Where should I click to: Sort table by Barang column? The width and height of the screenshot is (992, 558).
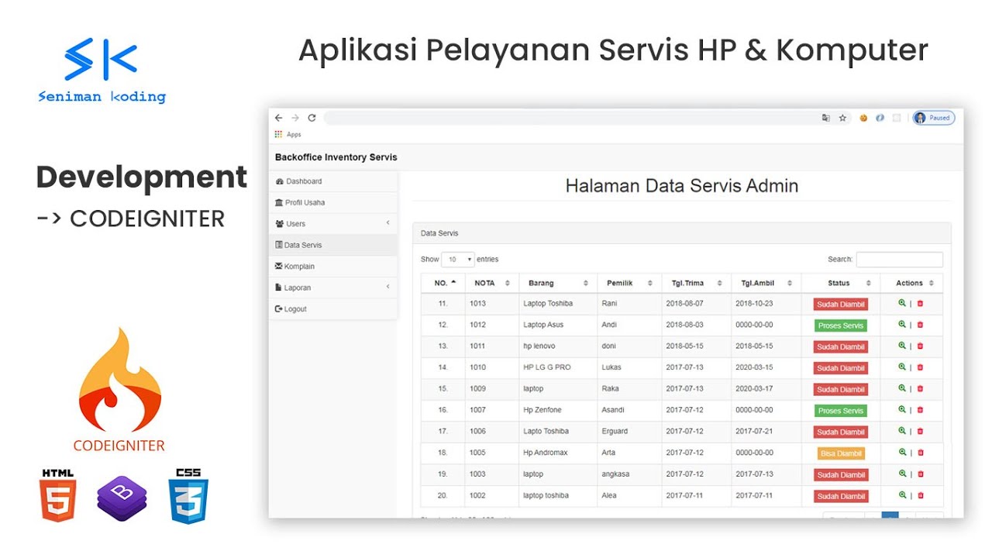[557, 283]
